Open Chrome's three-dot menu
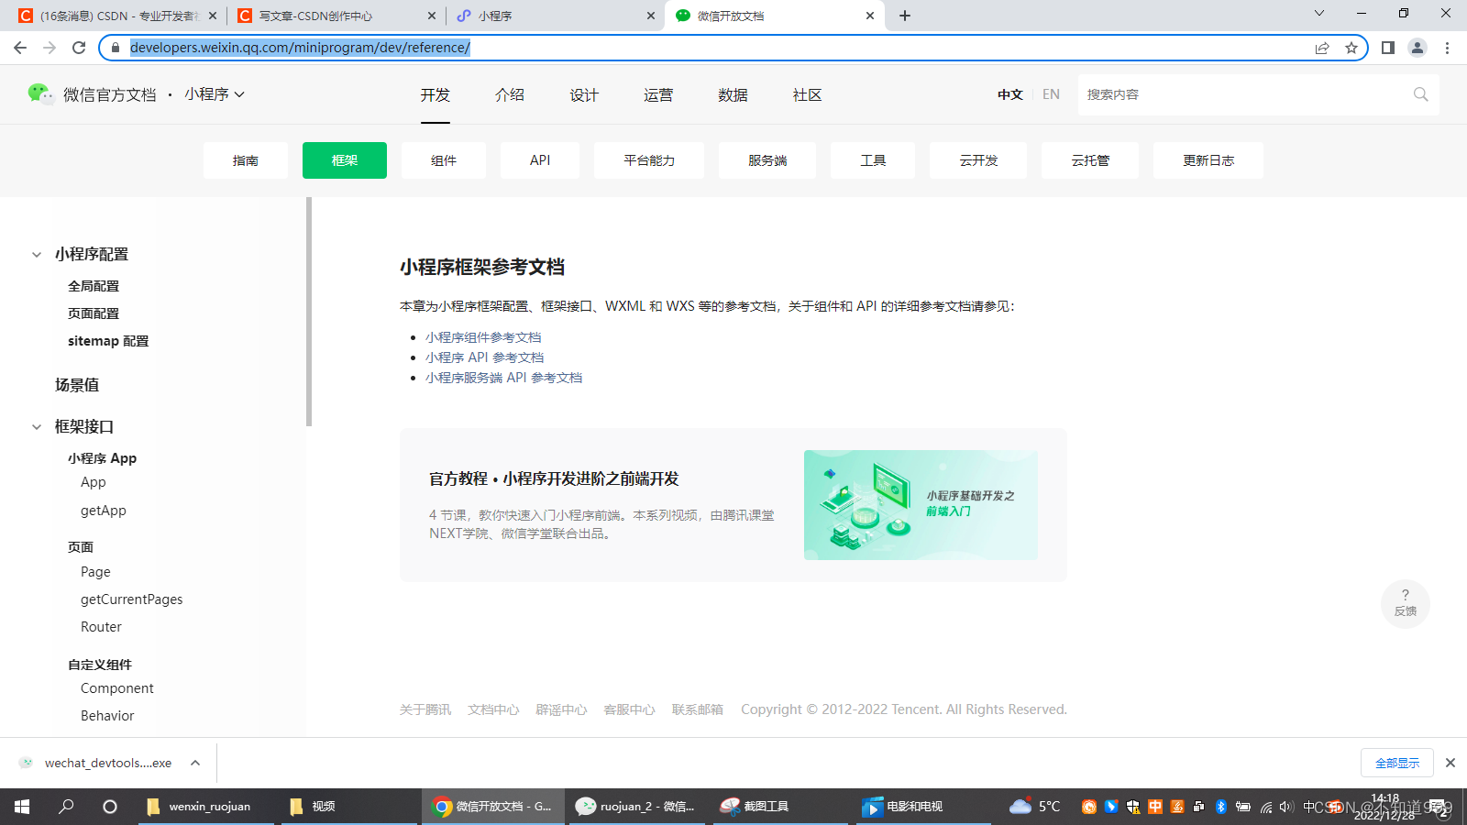Image resolution: width=1467 pixels, height=825 pixels. pos(1447,48)
